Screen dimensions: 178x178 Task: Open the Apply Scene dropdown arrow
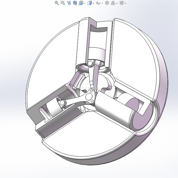pos(117,3)
